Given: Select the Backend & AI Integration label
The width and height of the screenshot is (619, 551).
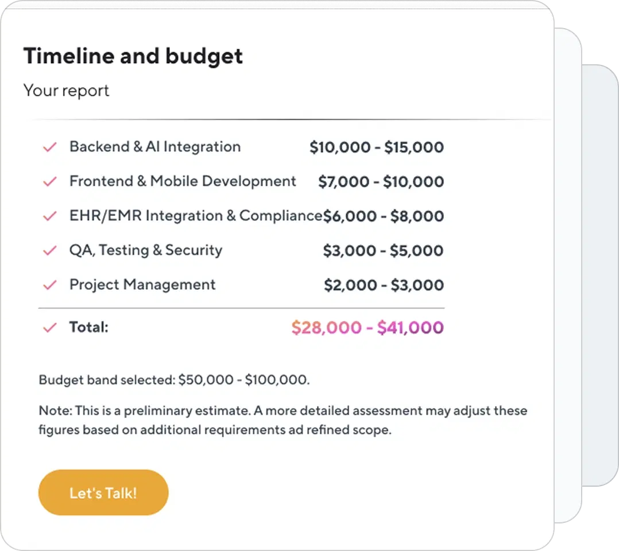Looking at the screenshot, I should 155,147.
